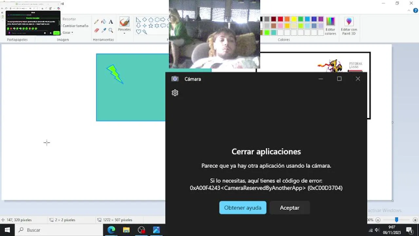419x236 pixels.
Task: Open the Windows Start menu
Action: [7, 230]
